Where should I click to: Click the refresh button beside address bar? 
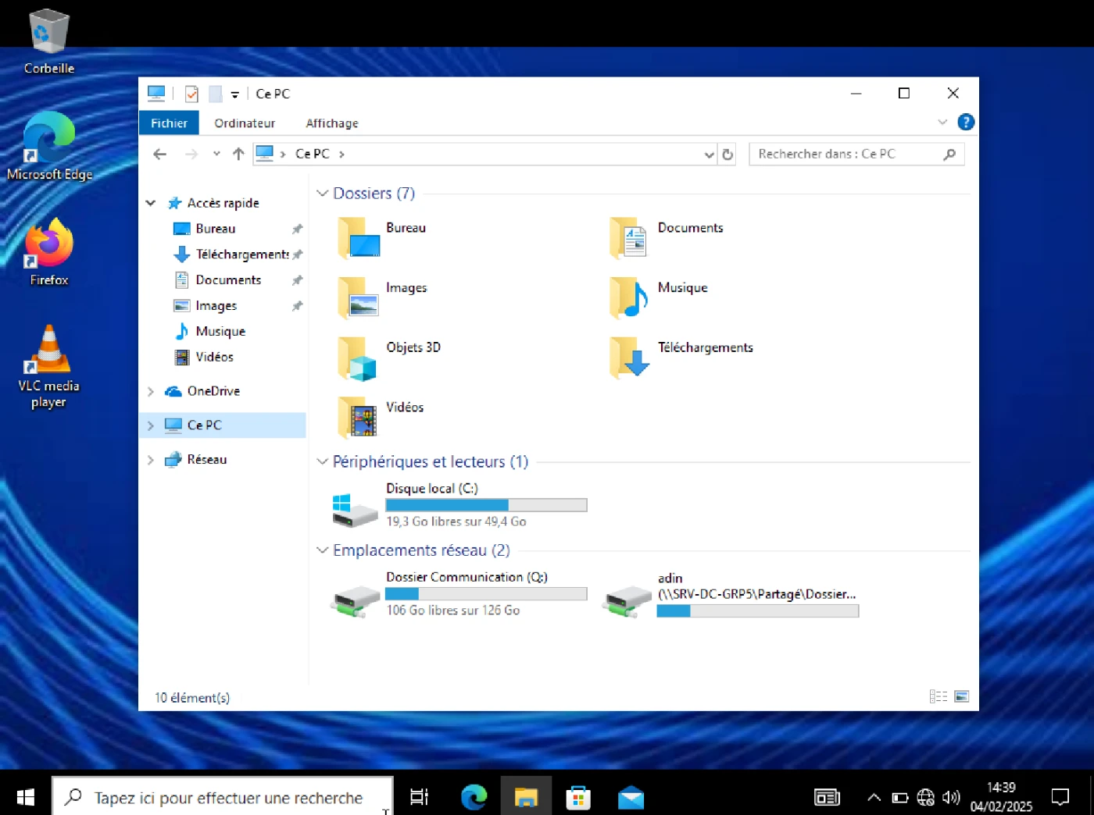728,155
